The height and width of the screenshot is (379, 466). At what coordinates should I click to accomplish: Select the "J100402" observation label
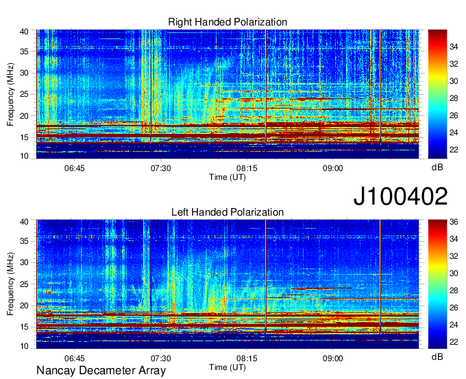tap(400, 196)
